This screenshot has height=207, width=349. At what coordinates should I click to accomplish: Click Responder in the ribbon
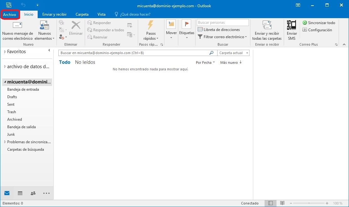99,23
